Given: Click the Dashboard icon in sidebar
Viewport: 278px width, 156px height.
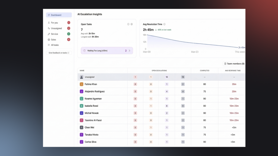Looking at the screenshot, I should (x=49, y=15).
